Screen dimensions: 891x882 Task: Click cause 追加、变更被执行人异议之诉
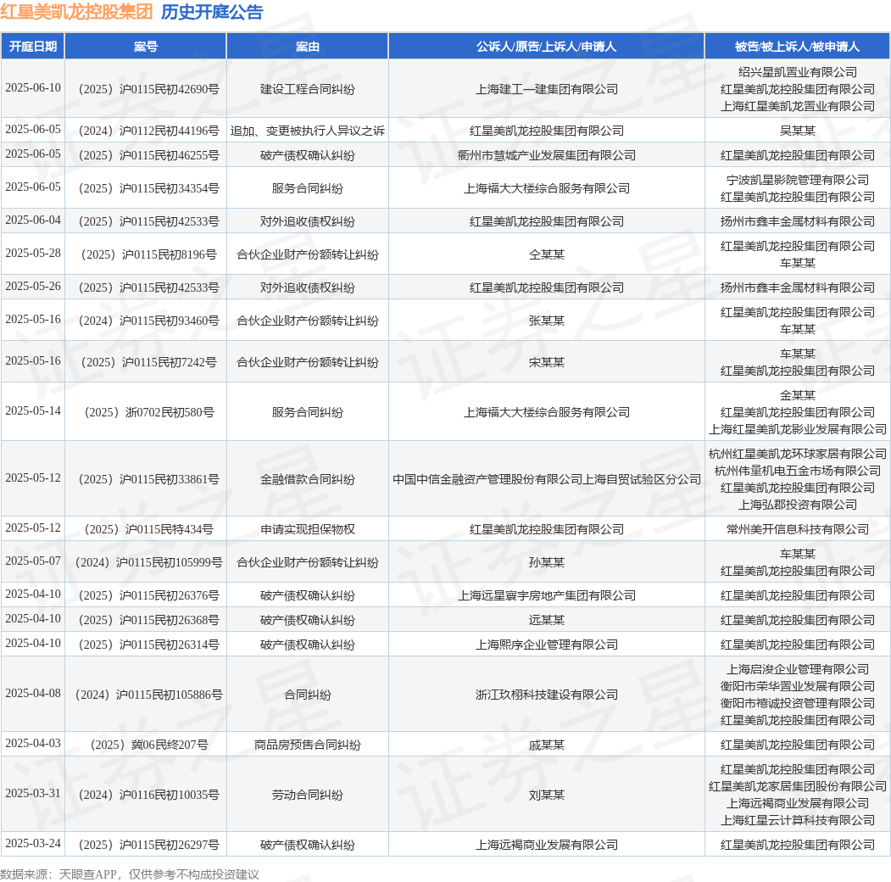tap(308, 131)
